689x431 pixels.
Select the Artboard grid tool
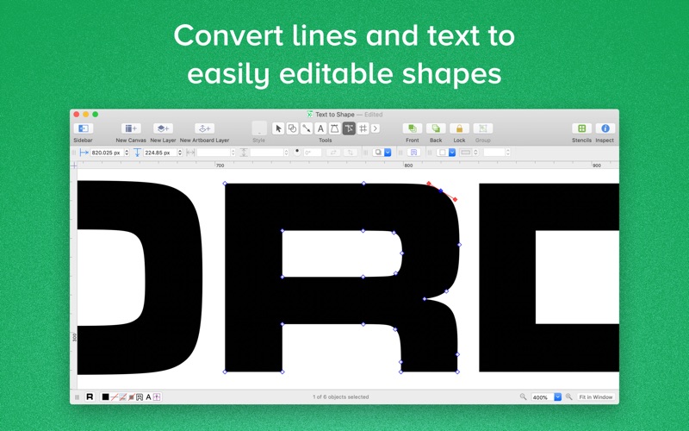[363, 128]
